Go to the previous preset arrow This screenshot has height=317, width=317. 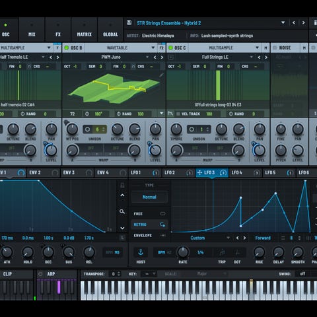coord(294,22)
